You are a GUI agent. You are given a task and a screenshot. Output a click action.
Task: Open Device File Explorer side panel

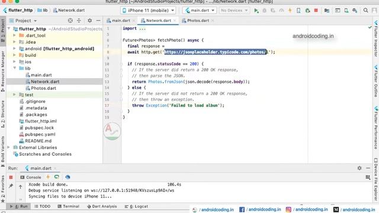pos(376,179)
